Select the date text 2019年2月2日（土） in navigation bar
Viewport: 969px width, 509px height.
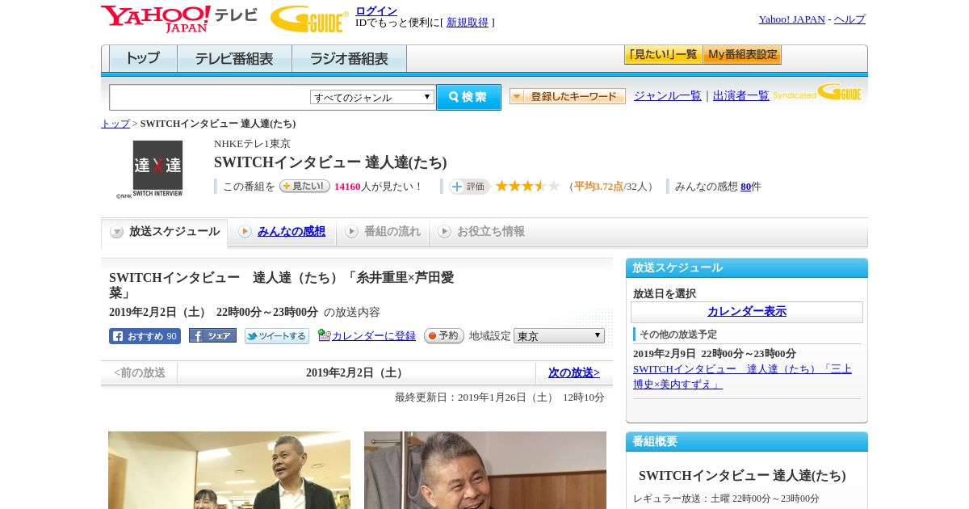coord(356,372)
